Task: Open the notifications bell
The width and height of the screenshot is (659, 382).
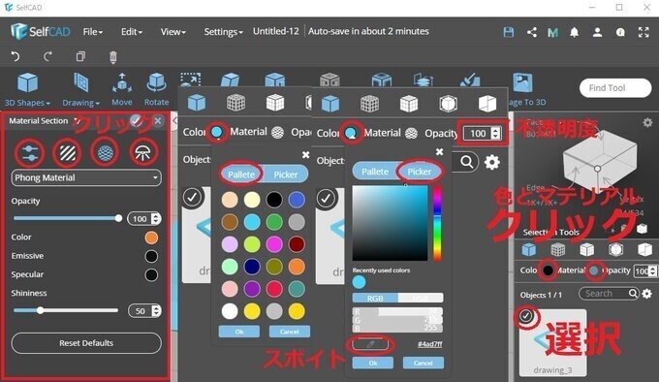Action: pyautogui.click(x=574, y=32)
